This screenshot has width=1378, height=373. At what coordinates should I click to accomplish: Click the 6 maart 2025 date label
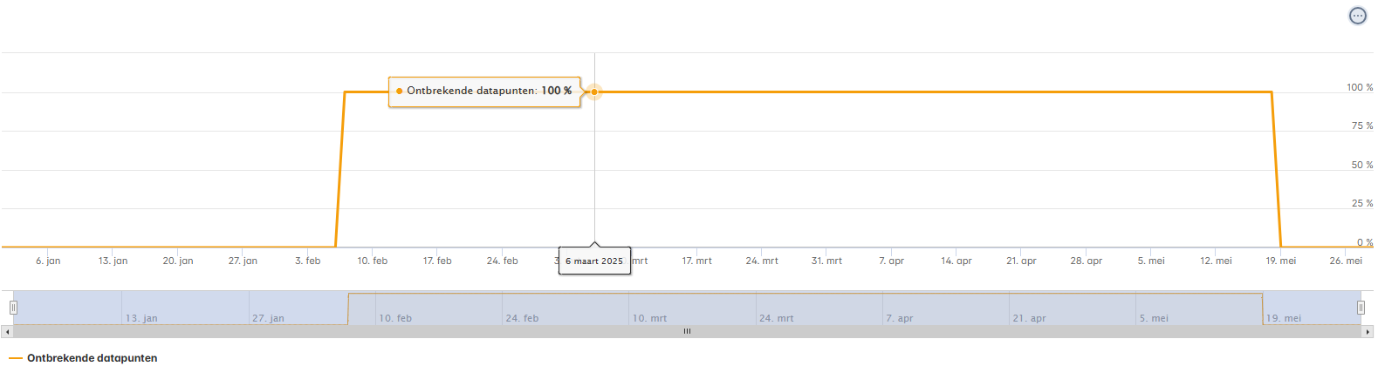594,261
